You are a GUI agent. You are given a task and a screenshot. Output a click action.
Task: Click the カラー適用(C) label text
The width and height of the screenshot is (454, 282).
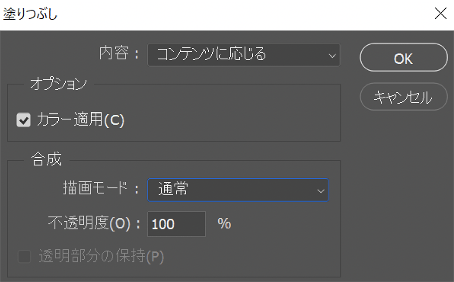coord(80,120)
